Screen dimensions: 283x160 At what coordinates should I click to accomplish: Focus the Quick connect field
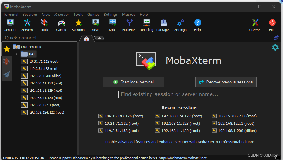tap(39, 38)
